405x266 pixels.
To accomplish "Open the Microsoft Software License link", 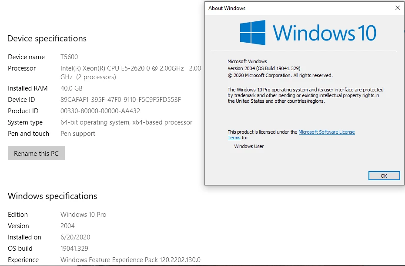I will point(326,132).
